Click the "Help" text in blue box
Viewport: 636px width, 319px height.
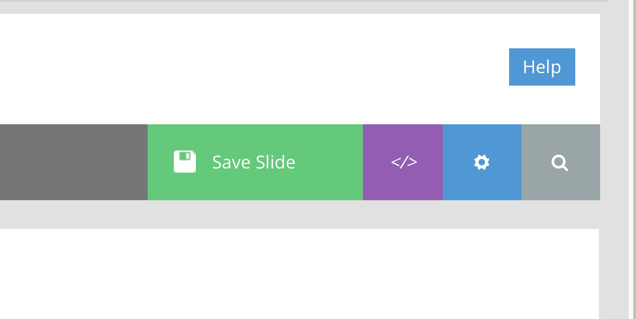(542, 67)
